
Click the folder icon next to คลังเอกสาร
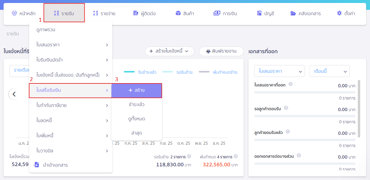pos(293,13)
